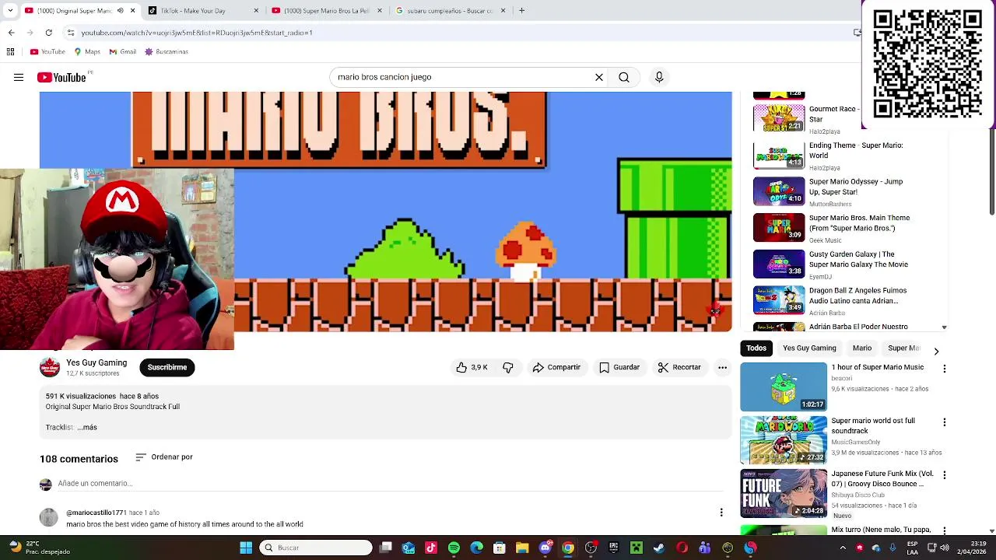Screen dimensions: 996x560
Task: Subscribe with the Suscribirme button
Action: point(167,367)
